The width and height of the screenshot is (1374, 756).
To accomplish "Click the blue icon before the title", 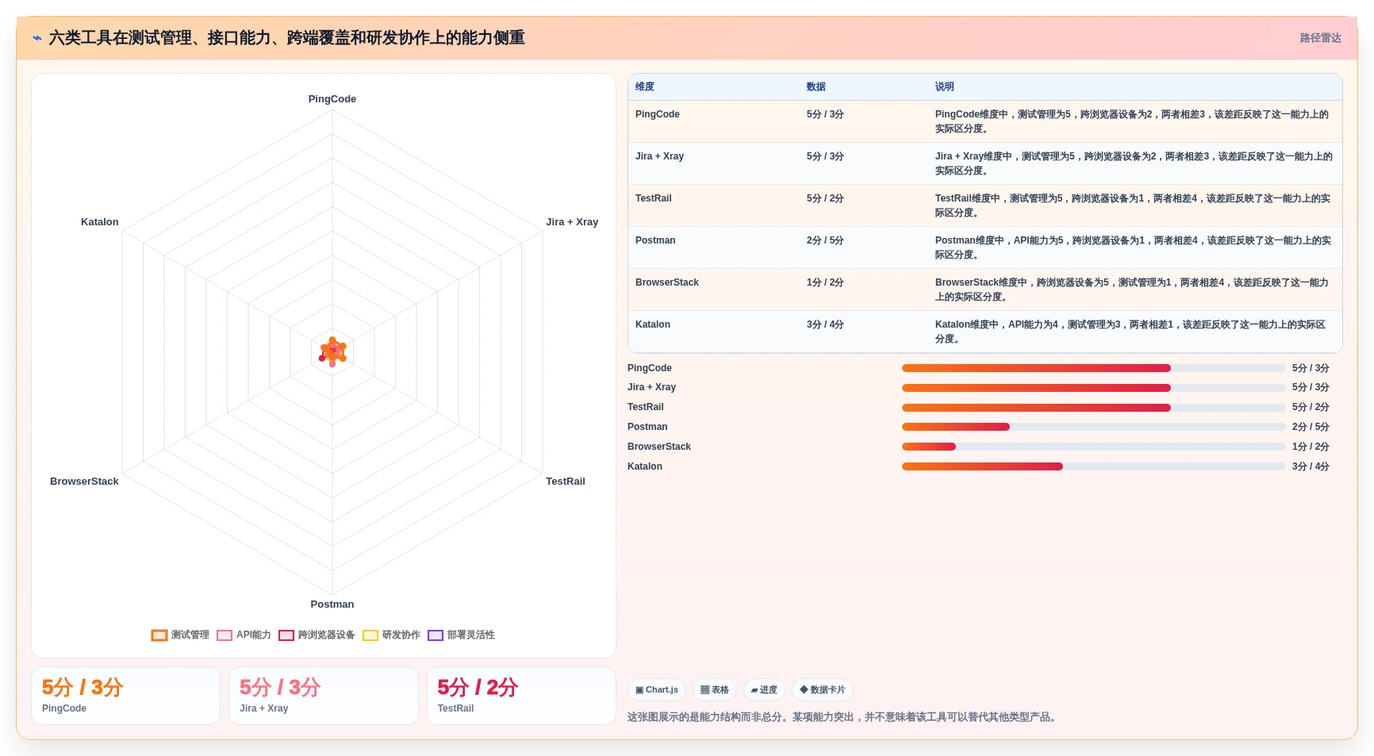I will click(36, 38).
